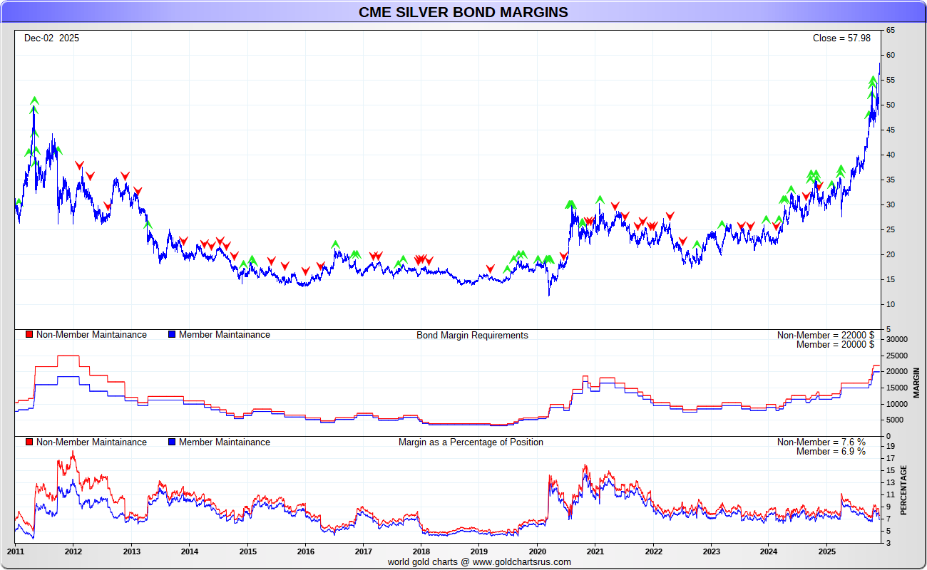This screenshot has height=570, width=927.
Task: Click the blue Member swatch in Percentage panel legend
Action: tap(172, 442)
